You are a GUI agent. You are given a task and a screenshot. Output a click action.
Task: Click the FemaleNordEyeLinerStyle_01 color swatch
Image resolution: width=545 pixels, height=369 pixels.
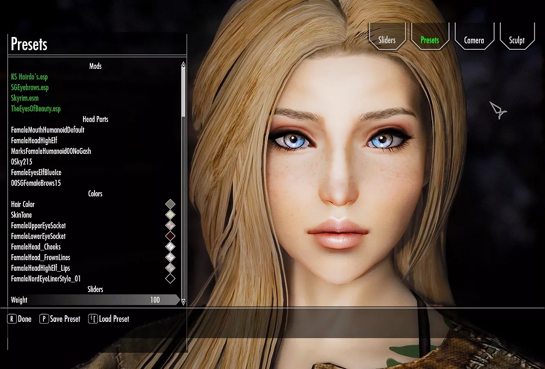pyautogui.click(x=170, y=279)
